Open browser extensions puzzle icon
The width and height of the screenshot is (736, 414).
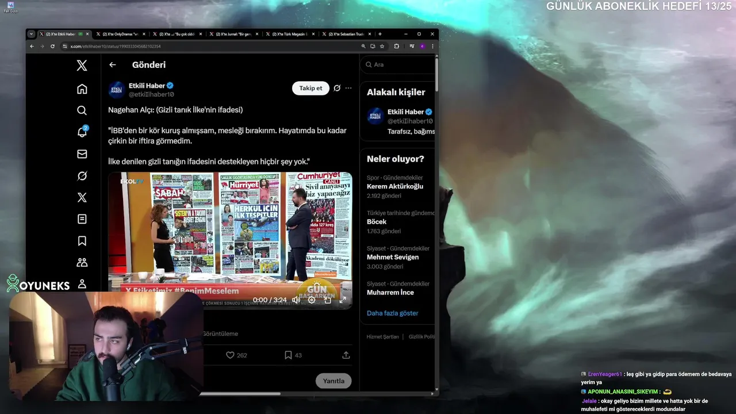(x=397, y=46)
